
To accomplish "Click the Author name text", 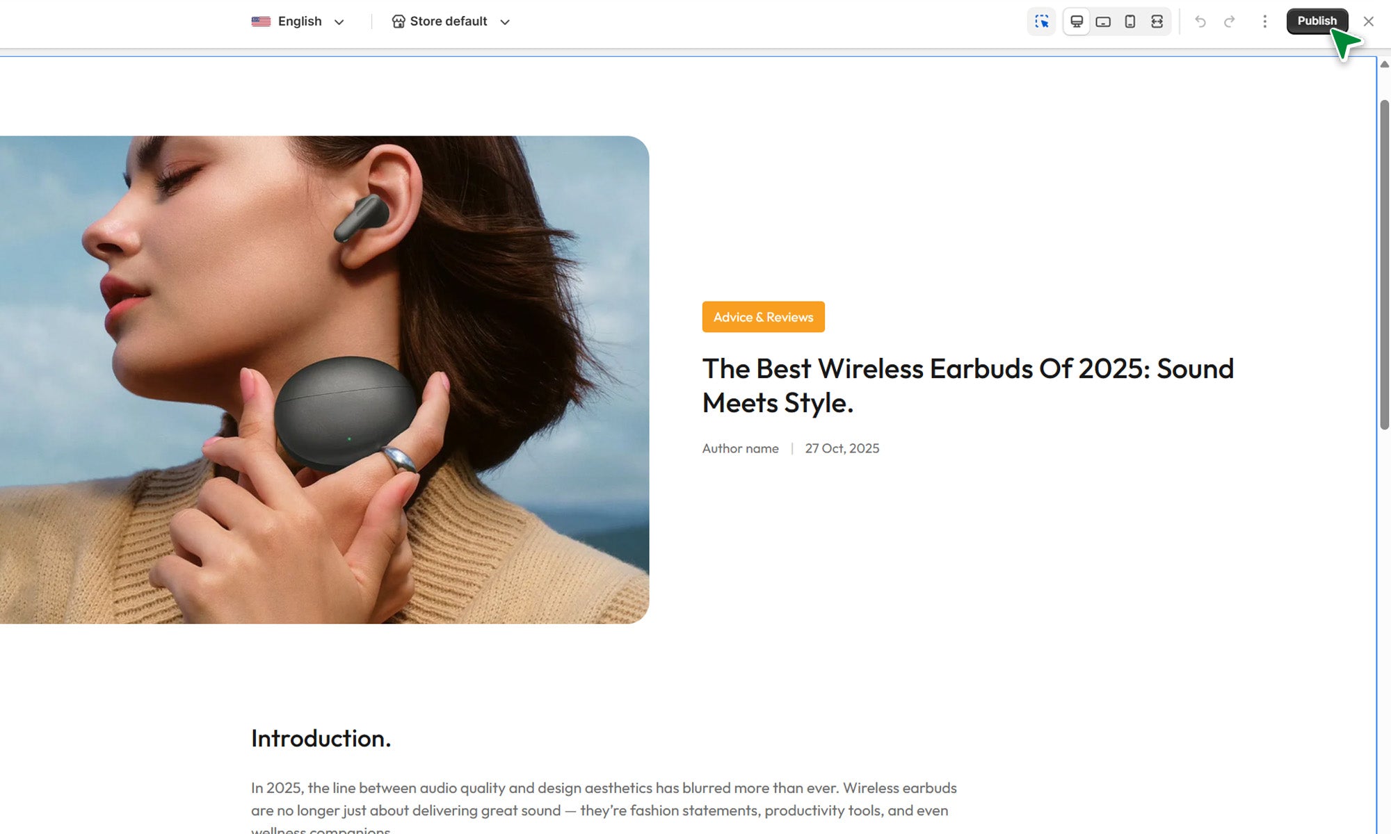I will pos(740,448).
